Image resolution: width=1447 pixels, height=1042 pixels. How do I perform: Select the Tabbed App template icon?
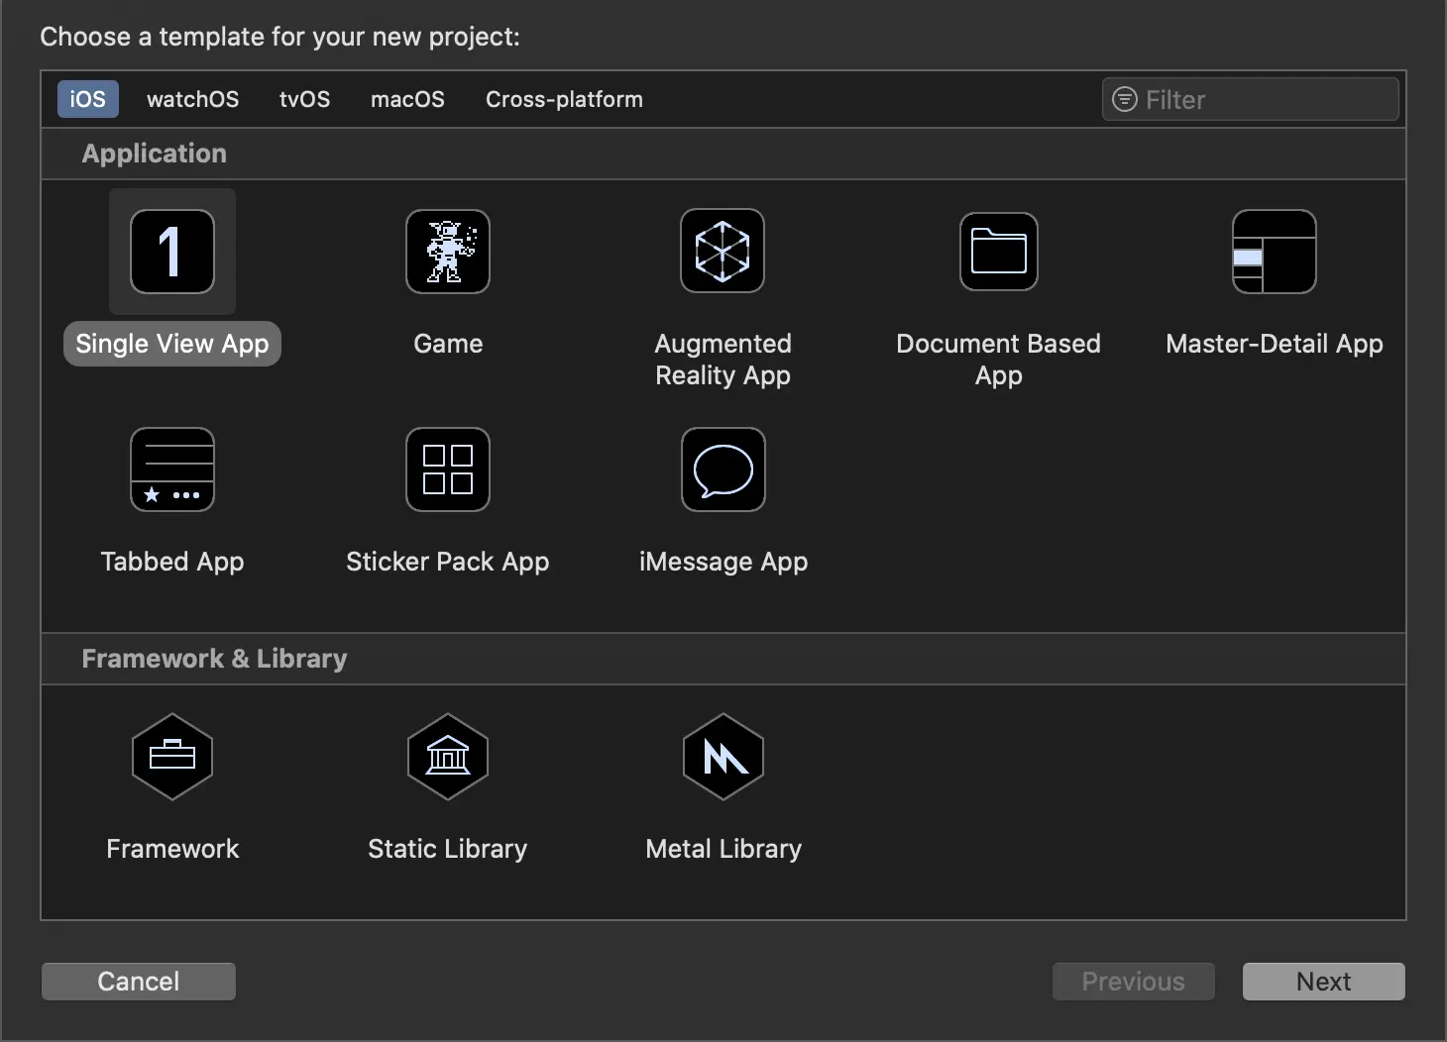pos(172,469)
